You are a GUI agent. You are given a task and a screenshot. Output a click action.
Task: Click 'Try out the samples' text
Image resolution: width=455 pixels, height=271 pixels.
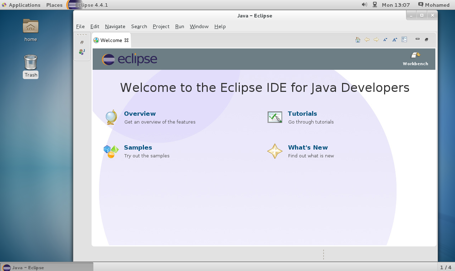[147, 156]
